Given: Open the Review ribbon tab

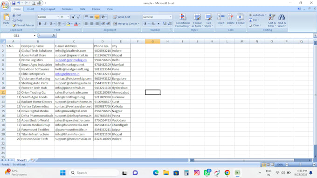Looking at the screenshot, I should [x=96, y=9].
